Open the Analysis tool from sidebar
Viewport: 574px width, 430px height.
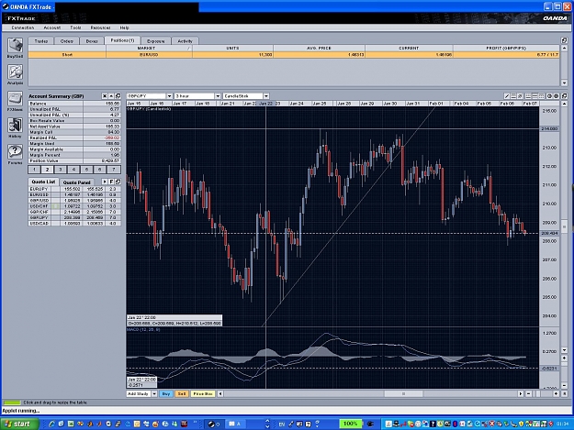(x=16, y=72)
